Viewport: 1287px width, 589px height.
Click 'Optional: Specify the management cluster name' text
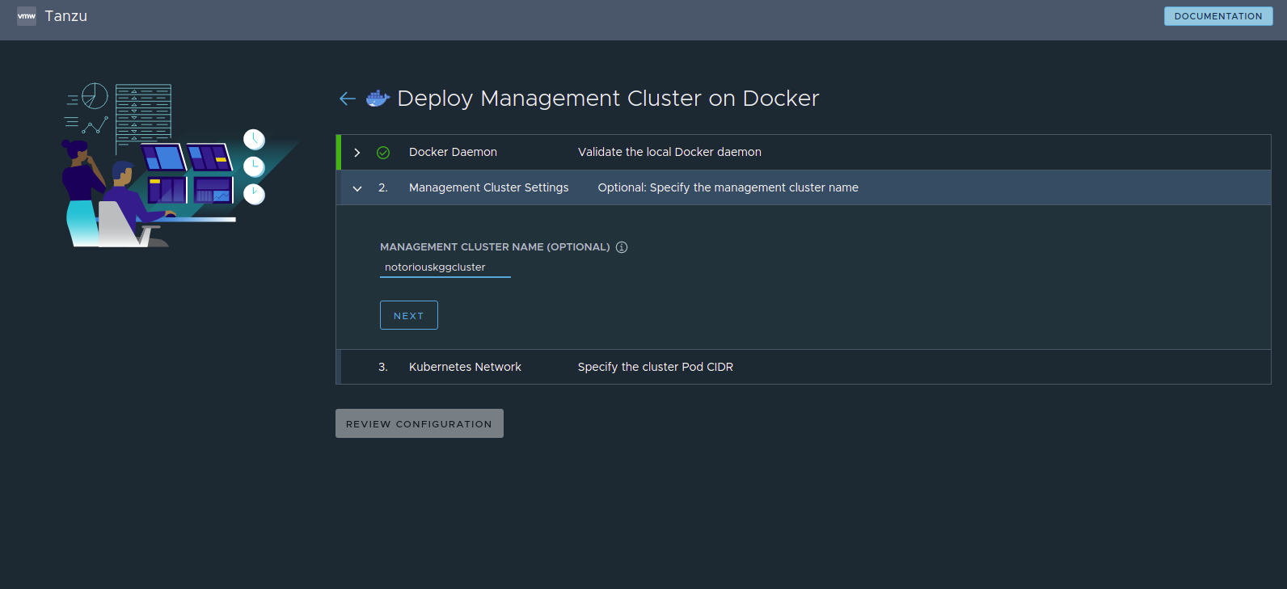[x=728, y=187]
